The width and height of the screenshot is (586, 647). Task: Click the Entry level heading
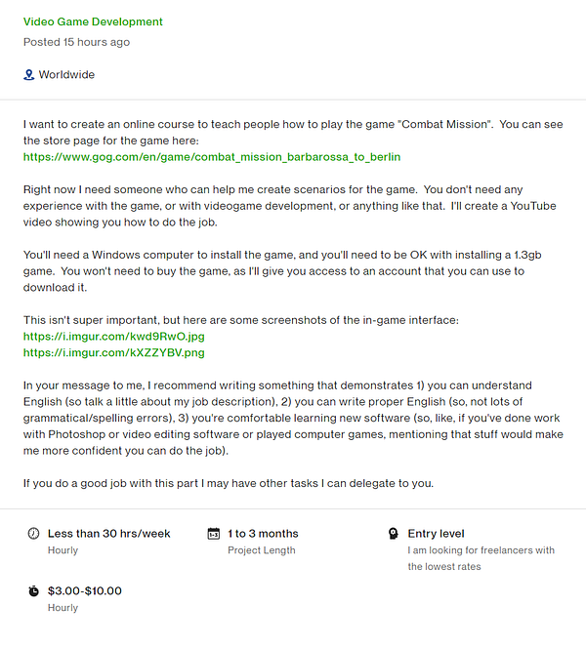pos(436,534)
